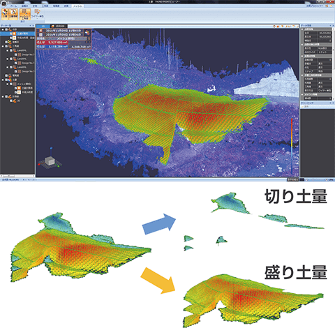The width and height of the screenshot is (335, 335).
Task: Pin the データ一覧 panel
Action: (30, 26)
